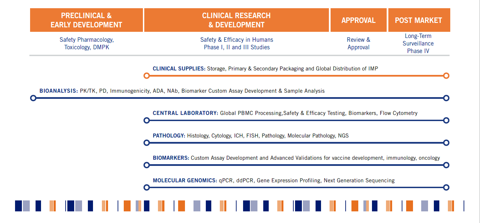
Task: Select the Post Market header
Action: (x=419, y=20)
